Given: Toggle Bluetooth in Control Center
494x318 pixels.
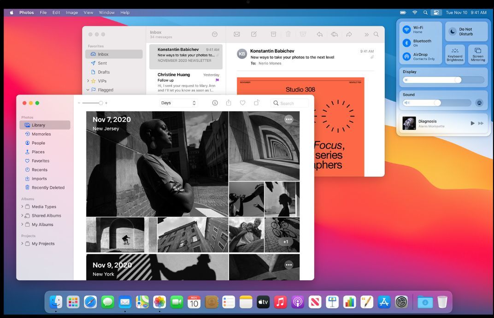Looking at the screenshot, I should [x=407, y=43].
